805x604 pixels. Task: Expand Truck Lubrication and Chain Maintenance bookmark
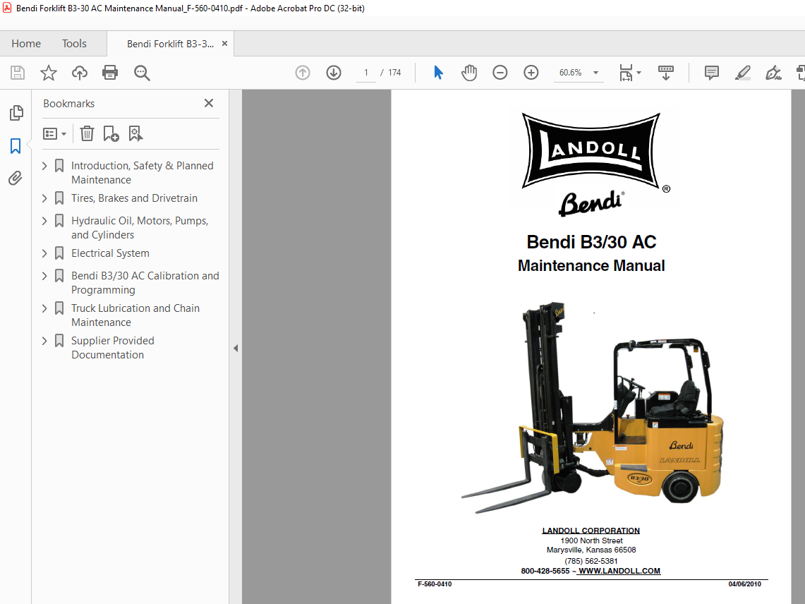coord(44,308)
